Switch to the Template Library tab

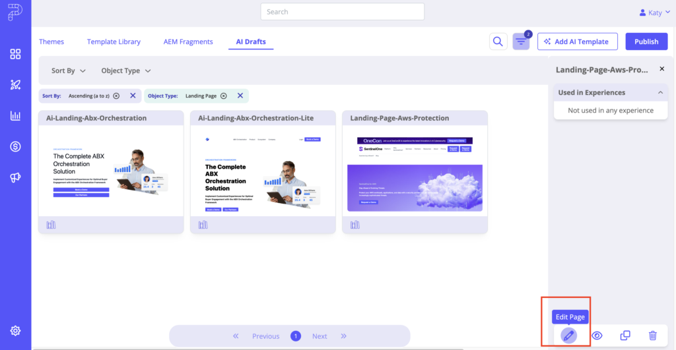tap(114, 42)
